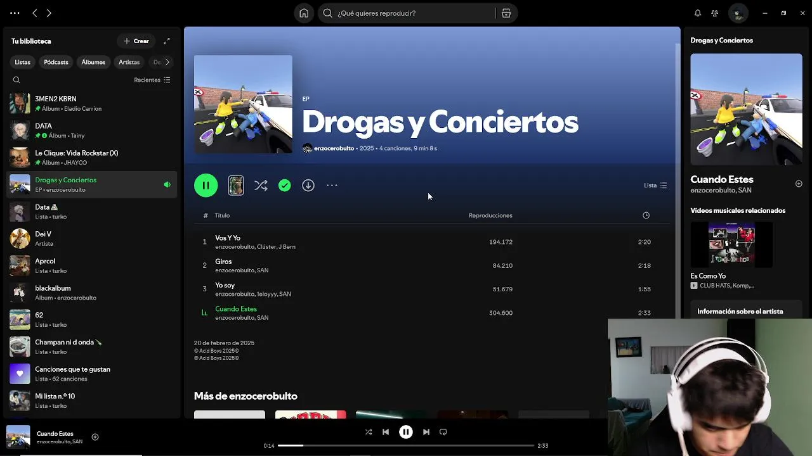This screenshot has height=456, width=812.
Task: Filter library by Artistas
Action: pos(129,62)
